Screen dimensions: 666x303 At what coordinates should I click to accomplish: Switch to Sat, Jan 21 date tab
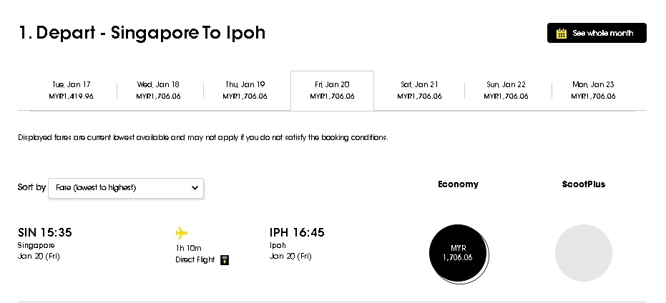(x=419, y=90)
